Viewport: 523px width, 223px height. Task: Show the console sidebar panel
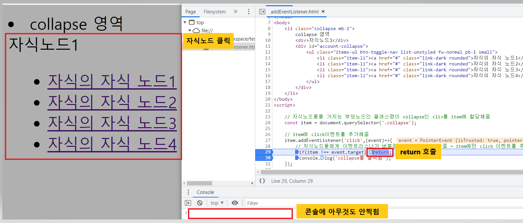pyautogui.click(x=188, y=203)
